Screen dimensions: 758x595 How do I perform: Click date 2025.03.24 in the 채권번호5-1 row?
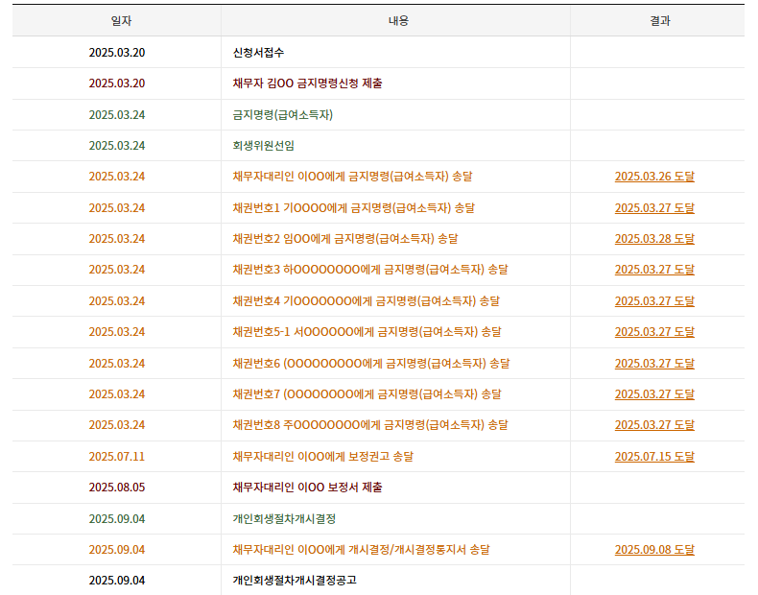pos(117,332)
